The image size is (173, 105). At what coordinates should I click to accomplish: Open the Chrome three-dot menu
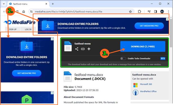pos(168,12)
